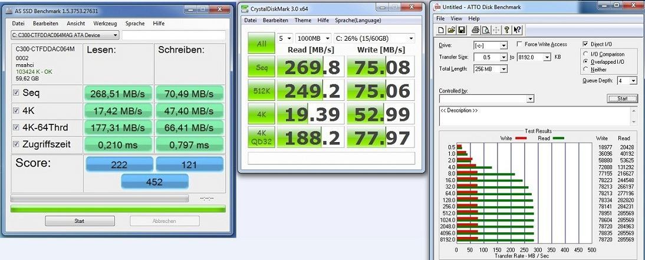Open the Transfer Size 8192.0 end dropdown
Viewport: 645px width, 260px height.
534,57
